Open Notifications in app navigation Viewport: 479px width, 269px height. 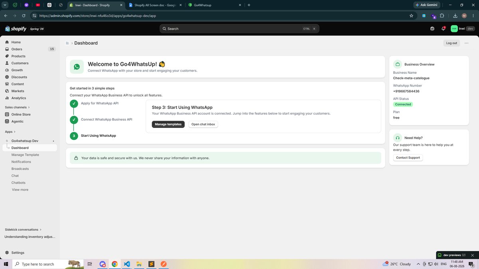coord(21,162)
